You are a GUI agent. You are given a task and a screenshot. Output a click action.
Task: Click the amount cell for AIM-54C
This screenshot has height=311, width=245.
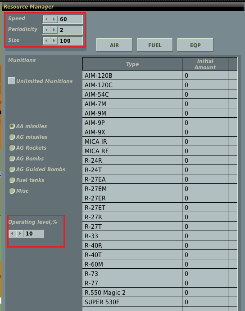click(x=205, y=94)
